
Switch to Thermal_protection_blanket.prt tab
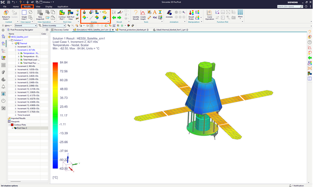pos(132,30)
